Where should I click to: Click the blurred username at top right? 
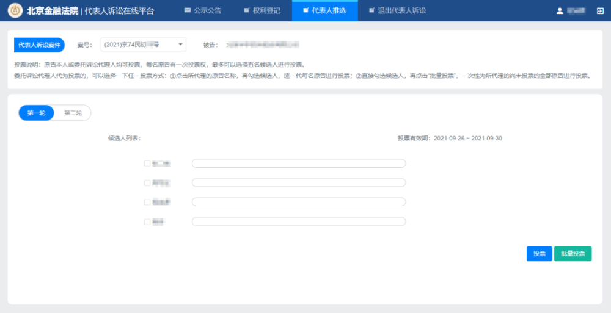point(576,11)
